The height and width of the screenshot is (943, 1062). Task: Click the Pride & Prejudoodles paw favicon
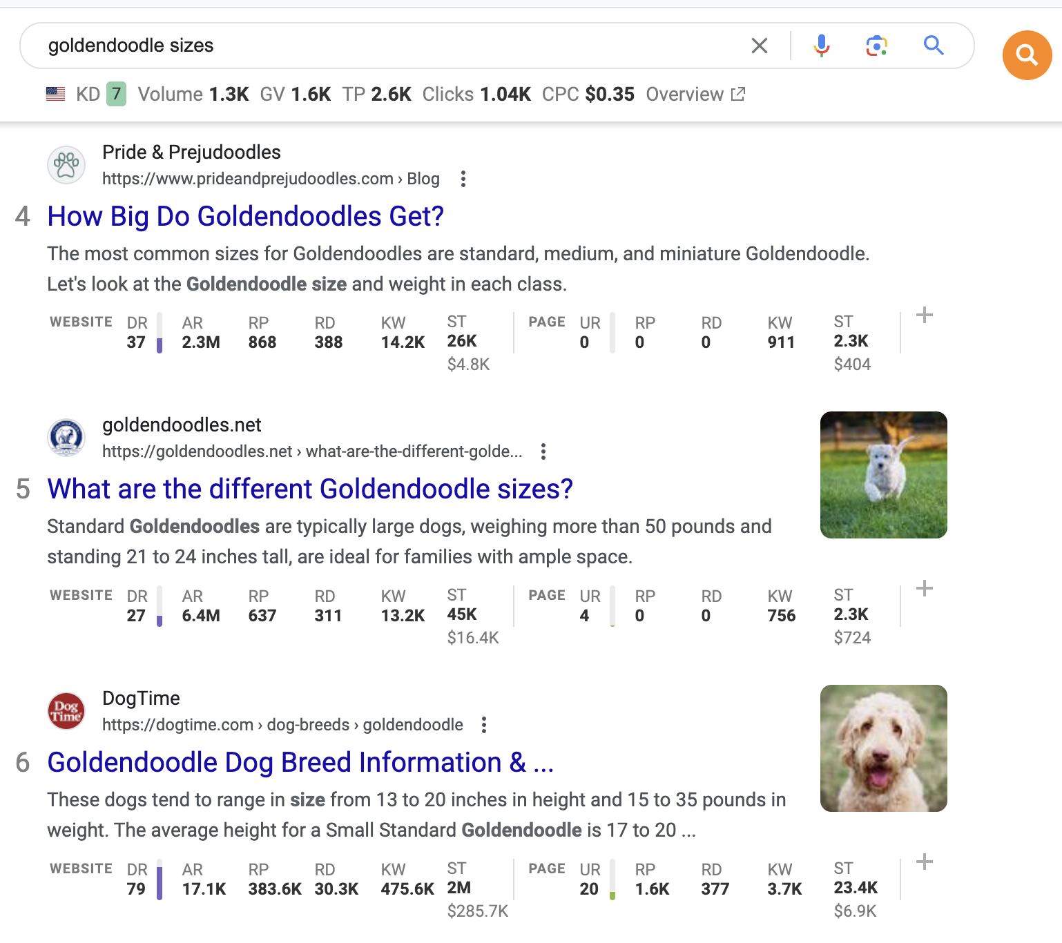pyautogui.click(x=66, y=166)
